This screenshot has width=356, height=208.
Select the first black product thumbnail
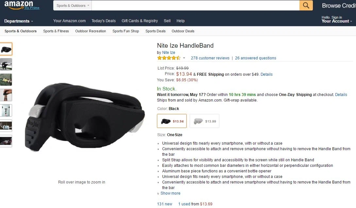(6, 49)
